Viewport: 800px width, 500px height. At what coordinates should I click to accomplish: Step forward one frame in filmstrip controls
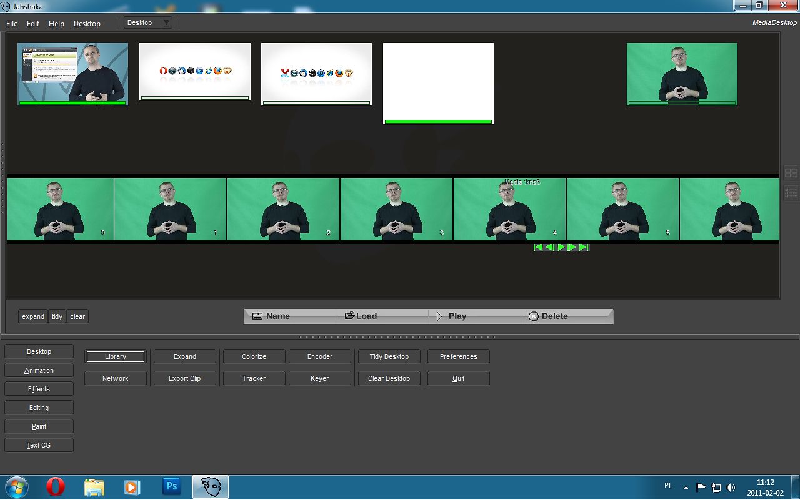pyautogui.click(x=572, y=248)
